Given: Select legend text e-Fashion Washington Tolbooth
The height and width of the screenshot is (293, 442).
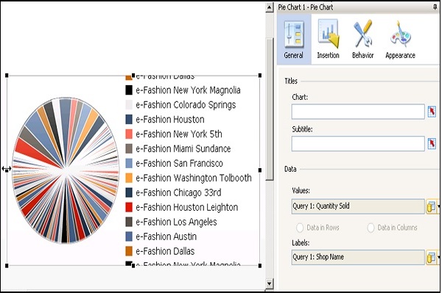Looking at the screenshot, I should click(x=194, y=178).
